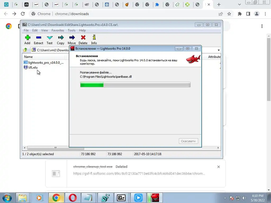
Task: Expand the 7-Zip path dropdown arrow
Action: [x=219, y=50]
